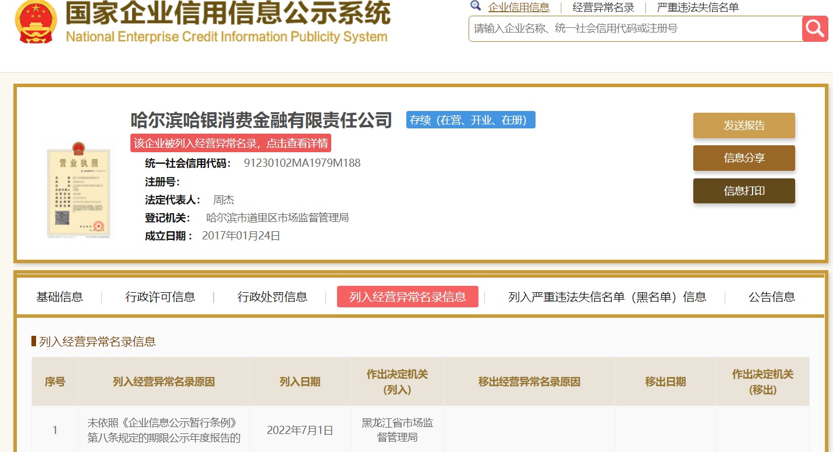Click the legal representative name 周杰
The width and height of the screenshot is (833, 452).
(224, 200)
